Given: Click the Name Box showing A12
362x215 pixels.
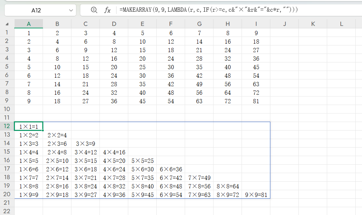Looking at the screenshot, I should (x=36, y=10).
